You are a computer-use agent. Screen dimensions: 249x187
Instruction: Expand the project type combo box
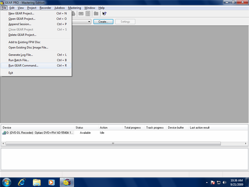(90, 22)
